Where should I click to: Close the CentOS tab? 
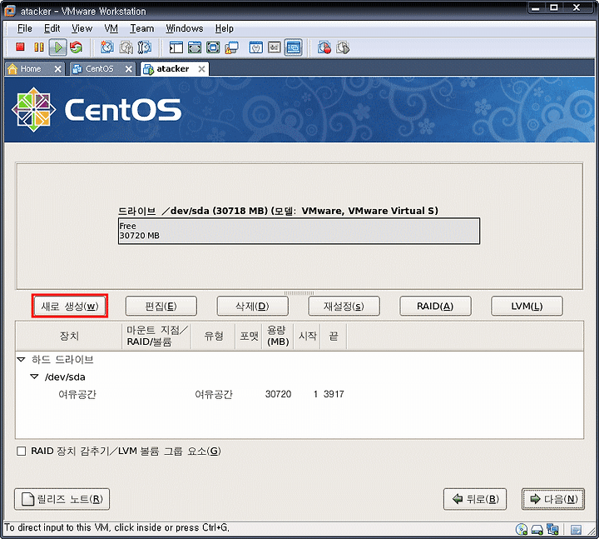[x=129, y=69]
